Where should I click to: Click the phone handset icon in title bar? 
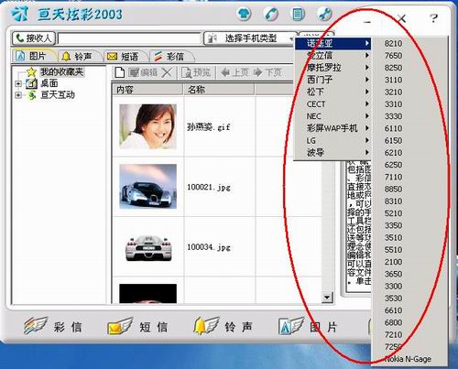point(270,14)
